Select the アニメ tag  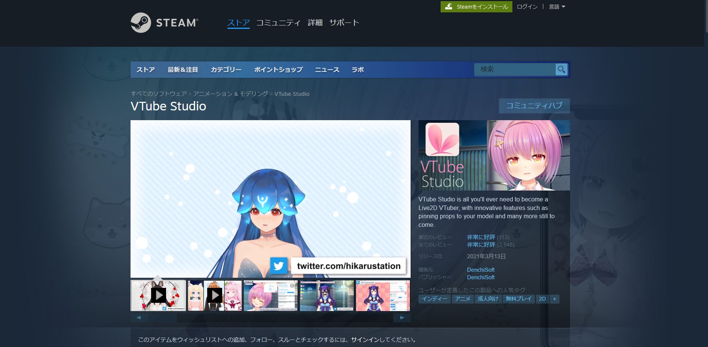click(x=462, y=299)
